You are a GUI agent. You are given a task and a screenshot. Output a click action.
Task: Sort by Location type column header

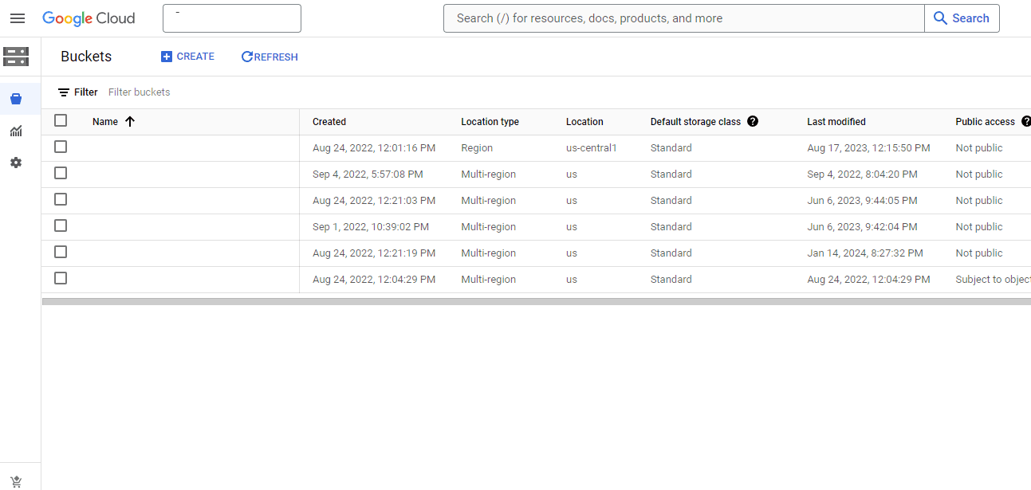[x=490, y=122]
